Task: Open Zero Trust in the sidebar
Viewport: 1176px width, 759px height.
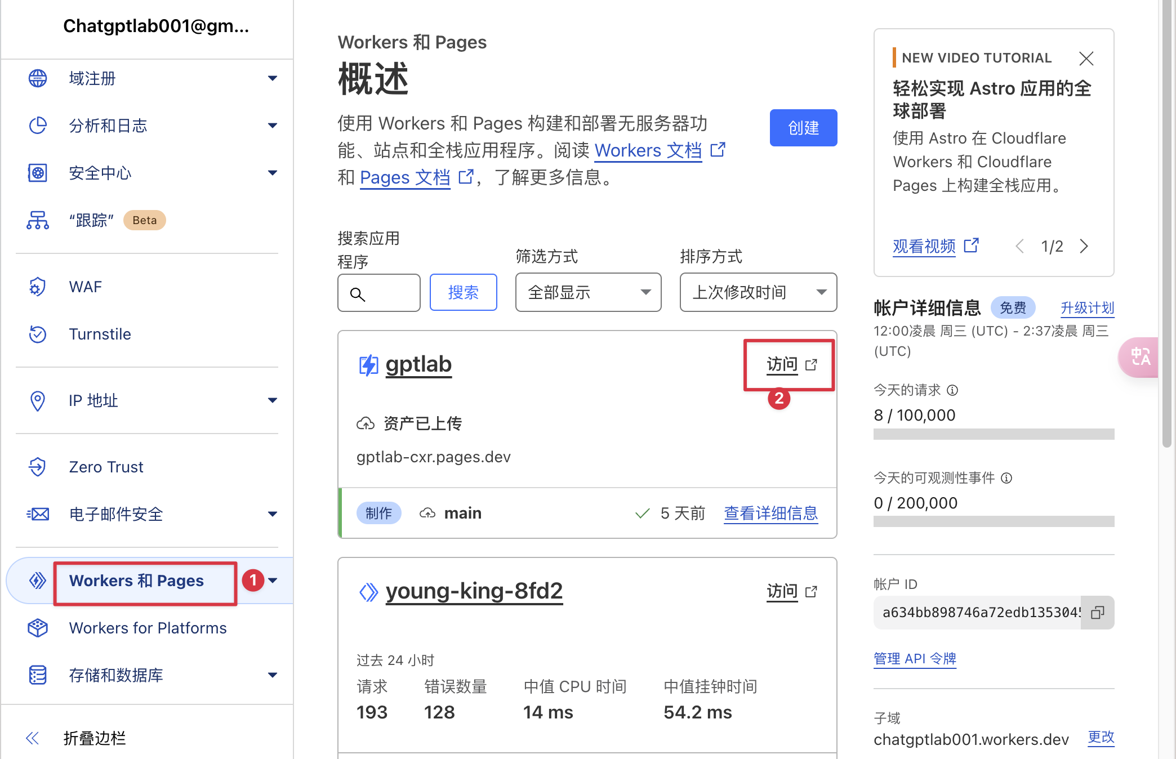Action: (x=106, y=467)
